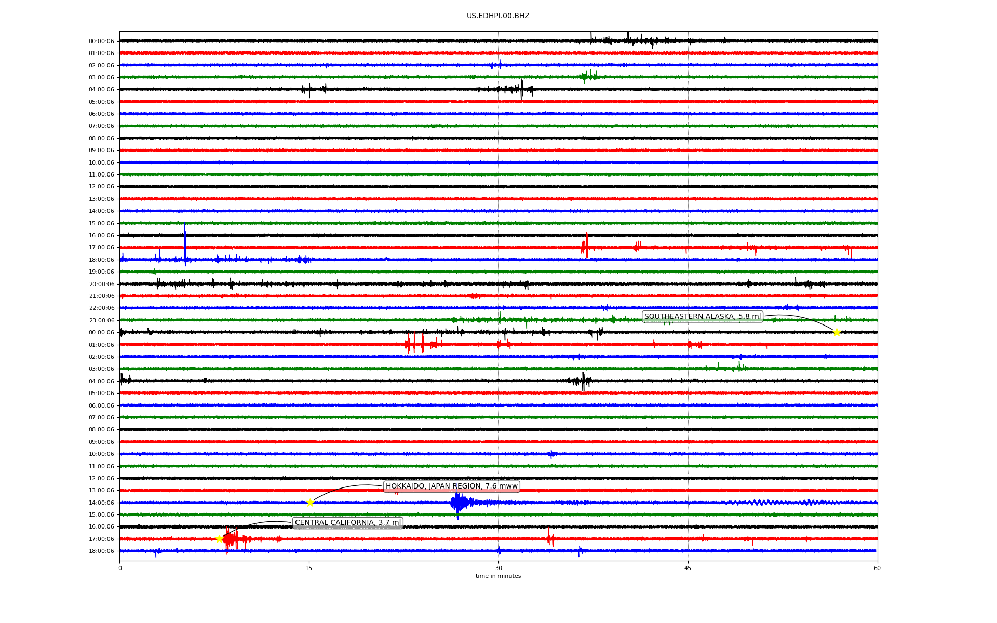The width and height of the screenshot is (997, 623).
Task: Click the 0 minute x-axis tick label
Action: (x=120, y=568)
